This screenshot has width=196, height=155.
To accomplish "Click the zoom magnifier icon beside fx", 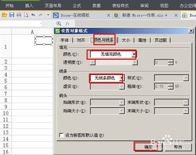I will [59, 24].
